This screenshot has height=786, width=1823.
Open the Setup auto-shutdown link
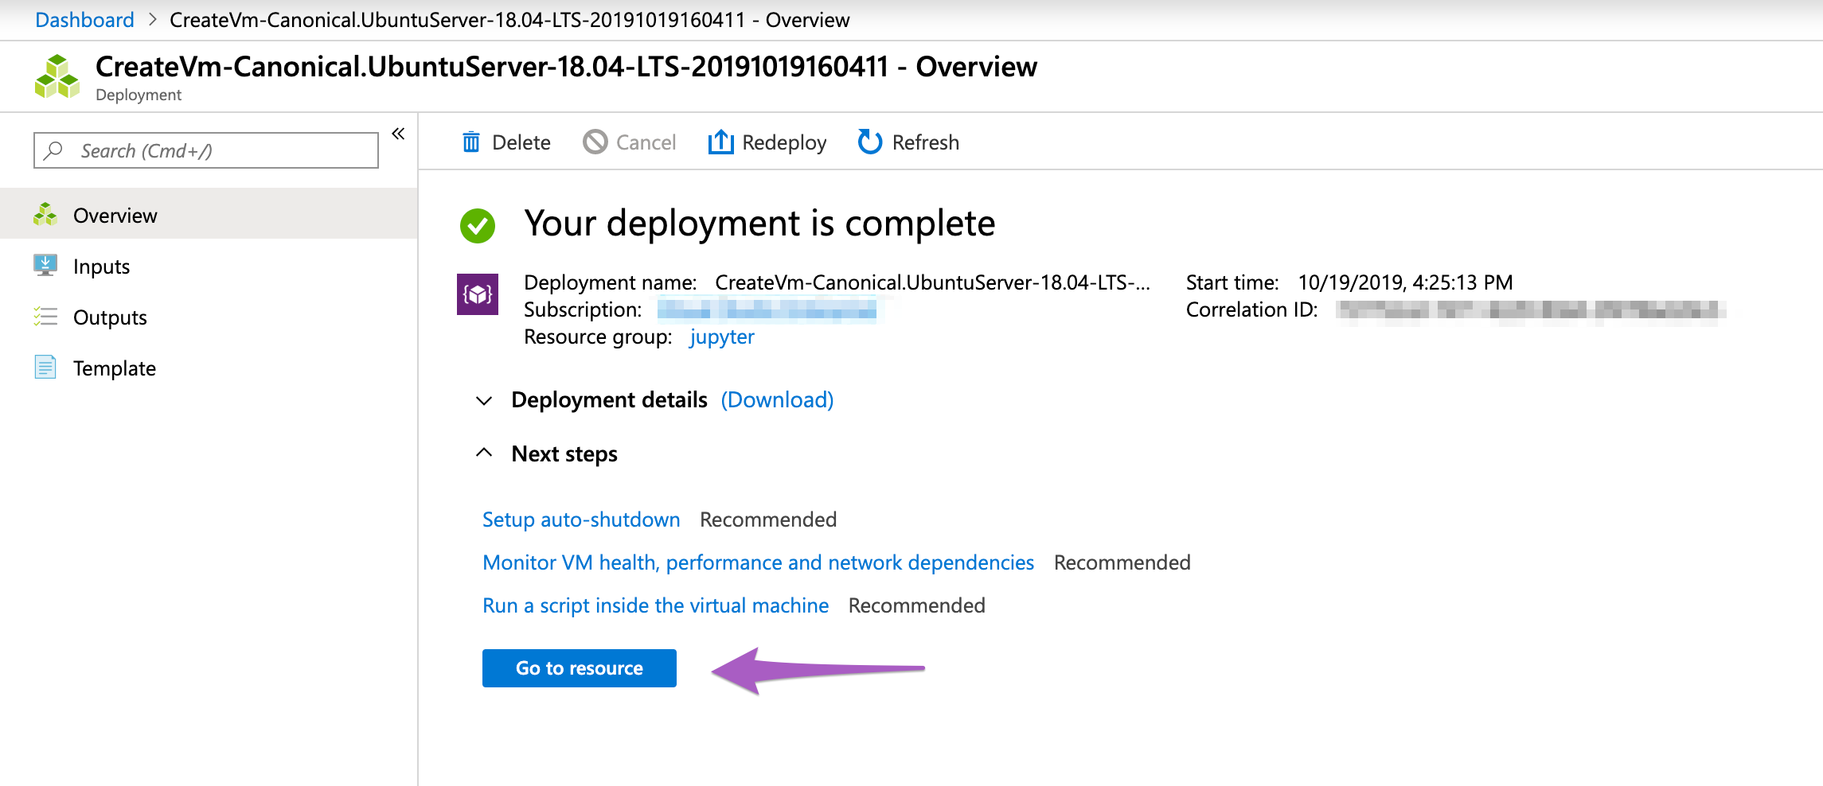(x=581, y=519)
